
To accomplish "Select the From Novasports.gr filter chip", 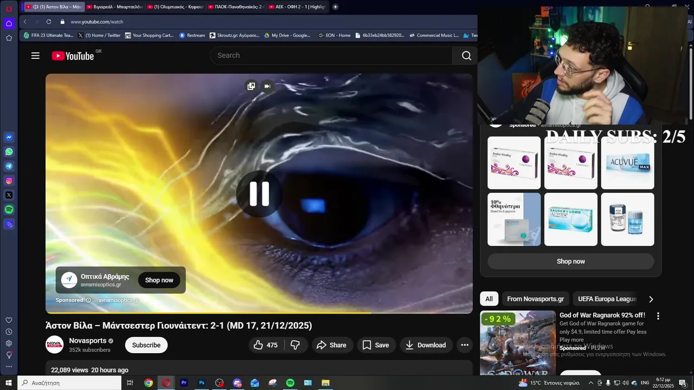I will tap(535, 299).
